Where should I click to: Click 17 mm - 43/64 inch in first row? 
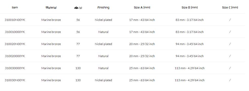[x=142, y=20]
